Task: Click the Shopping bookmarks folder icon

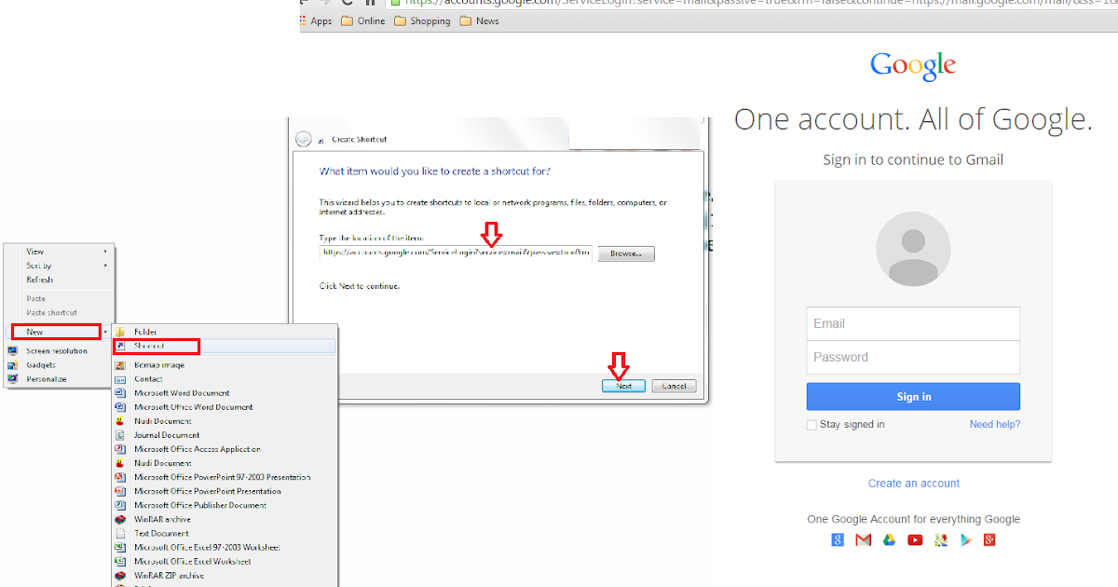Action: coord(401,20)
